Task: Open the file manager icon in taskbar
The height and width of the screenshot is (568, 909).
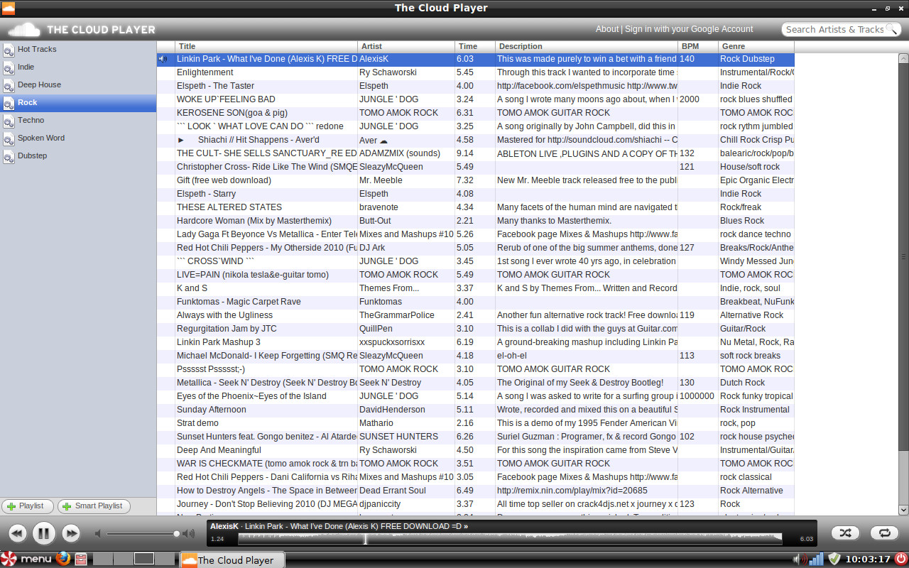Action: pyautogui.click(x=81, y=559)
